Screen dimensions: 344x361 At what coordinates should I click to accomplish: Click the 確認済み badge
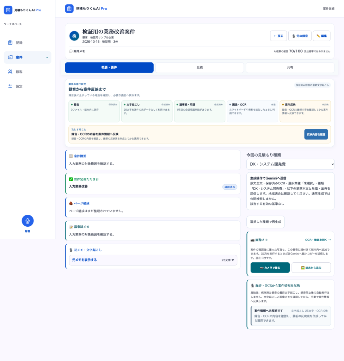pos(229,187)
